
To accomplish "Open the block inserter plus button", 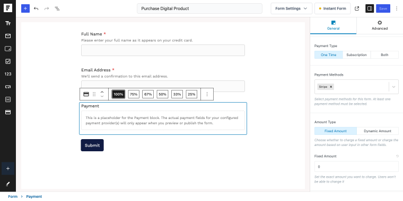I will (x=25, y=8).
